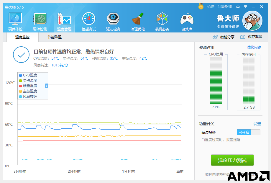Click fan speed value 1015转/分
The width and height of the screenshot is (271, 183).
pyautogui.click(x=60, y=65)
